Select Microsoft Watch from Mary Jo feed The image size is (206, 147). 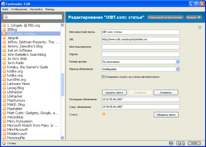(x=31, y=125)
